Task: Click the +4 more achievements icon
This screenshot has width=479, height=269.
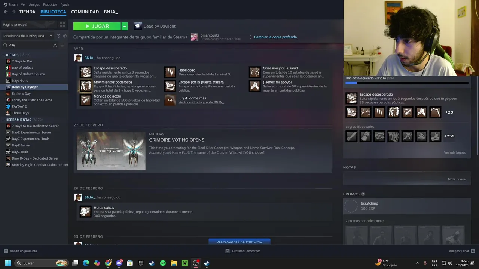Action: click(170, 100)
